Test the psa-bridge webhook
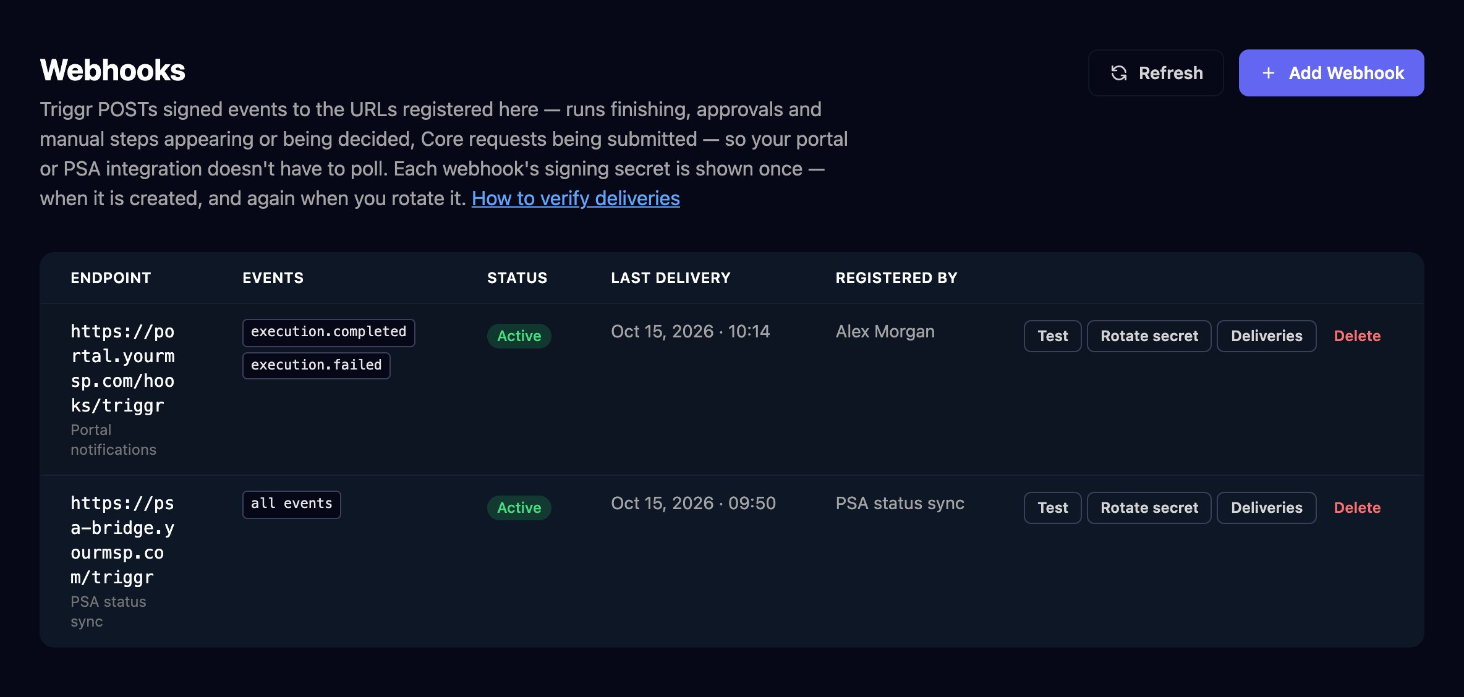This screenshot has width=1464, height=697. 1052,508
